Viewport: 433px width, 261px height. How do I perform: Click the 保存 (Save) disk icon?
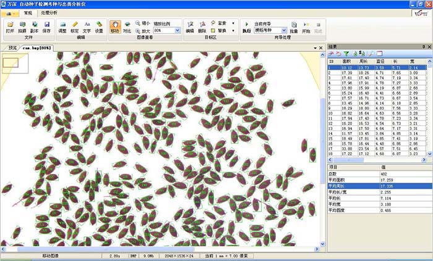[x=47, y=27]
